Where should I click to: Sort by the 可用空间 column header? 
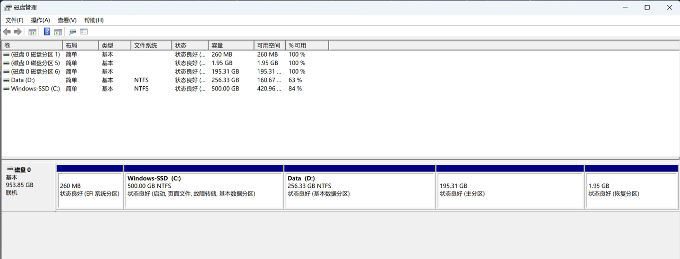coord(270,45)
